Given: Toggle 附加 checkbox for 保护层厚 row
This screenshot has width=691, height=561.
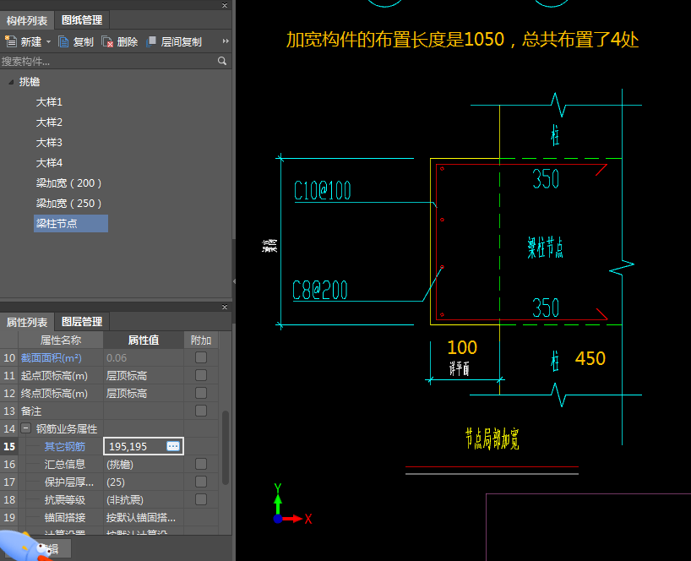Looking at the screenshot, I should (x=201, y=482).
